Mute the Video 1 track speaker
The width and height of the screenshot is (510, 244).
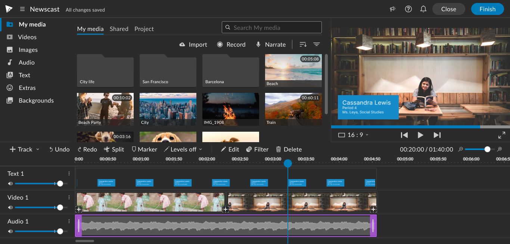[x=10, y=207]
